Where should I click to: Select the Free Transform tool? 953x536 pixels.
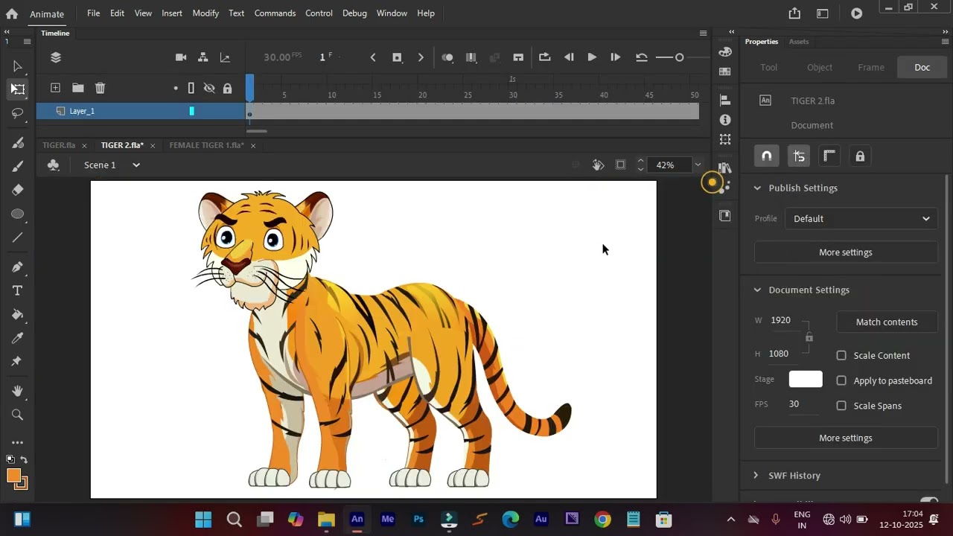click(x=18, y=89)
